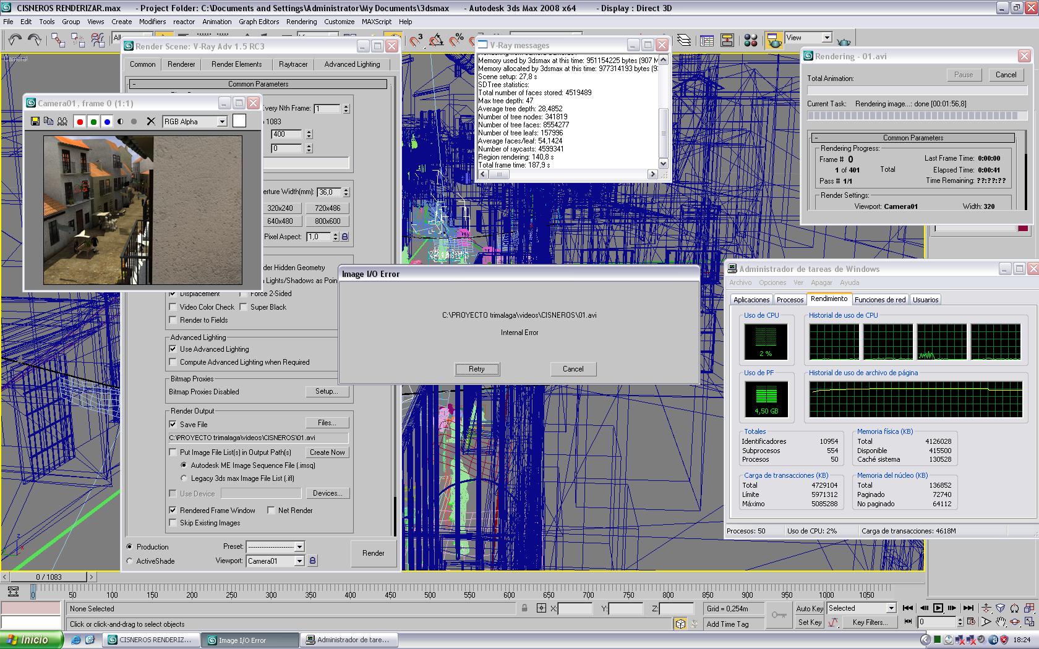Open the MAXScript menu
Viewport: 1039px width, 649px height.
pos(377,22)
